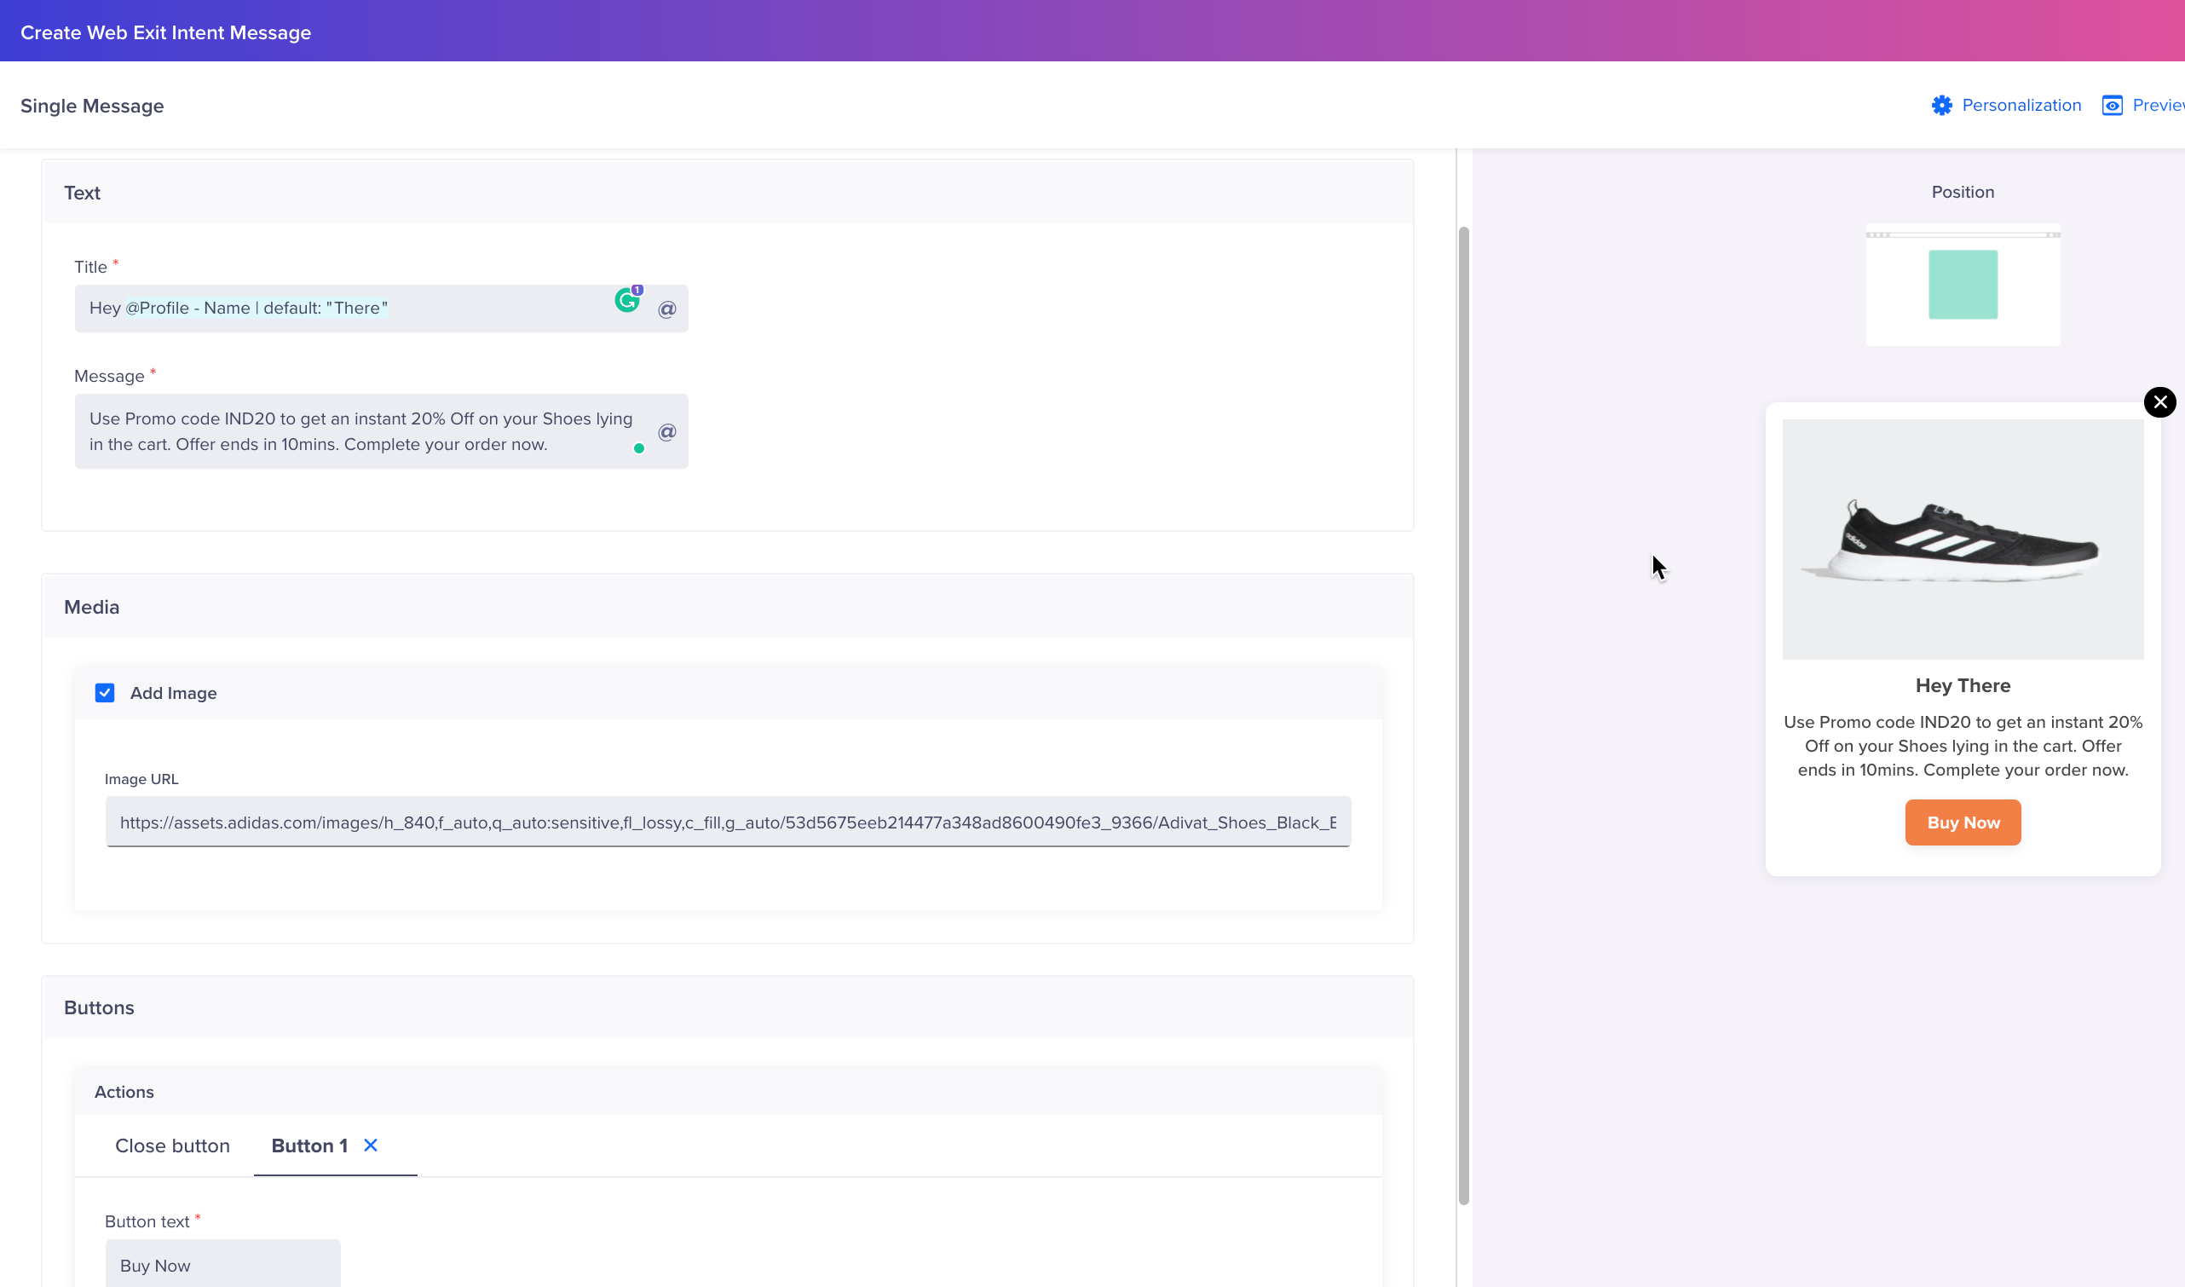This screenshot has width=2185, height=1287.
Task: Switch to the Close button tab
Action: [172, 1146]
